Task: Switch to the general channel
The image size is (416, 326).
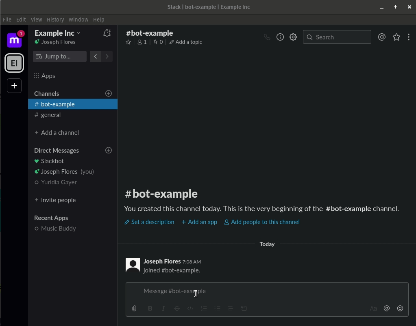Action: pyautogui.click(x=73, y=114)
